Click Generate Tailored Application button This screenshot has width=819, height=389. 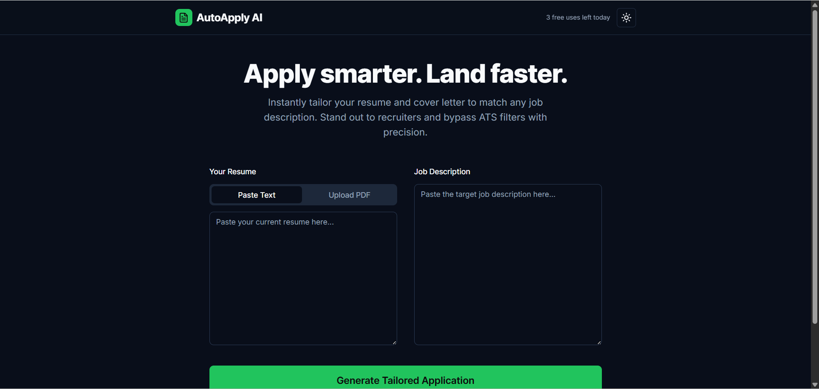coord(406,377)
